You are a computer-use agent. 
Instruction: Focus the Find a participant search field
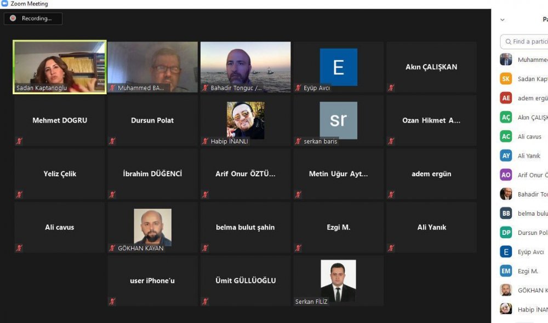point(529,42)
